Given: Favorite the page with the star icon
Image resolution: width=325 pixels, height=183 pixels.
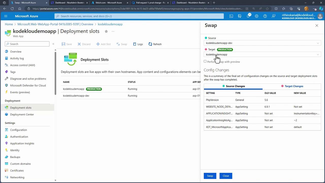Looking at the screenshot, I should 106,31.
